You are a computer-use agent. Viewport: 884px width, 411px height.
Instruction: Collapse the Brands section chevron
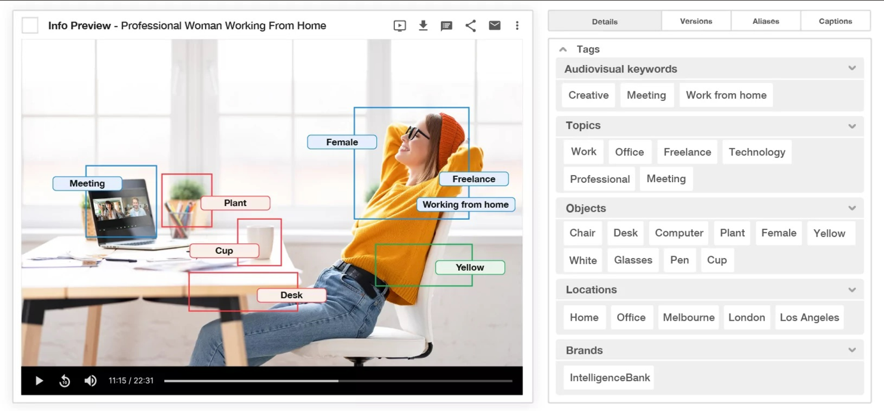click(852, 350)
